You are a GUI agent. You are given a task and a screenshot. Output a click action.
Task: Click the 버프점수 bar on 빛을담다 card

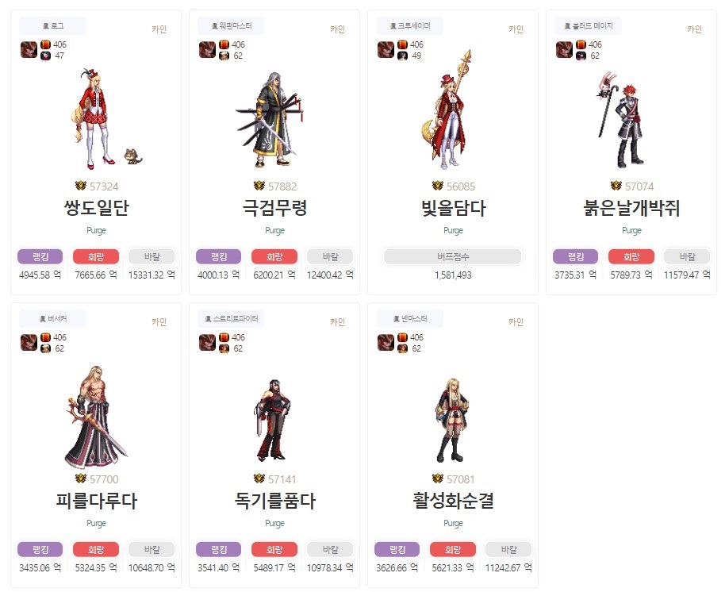pos(453,256)
